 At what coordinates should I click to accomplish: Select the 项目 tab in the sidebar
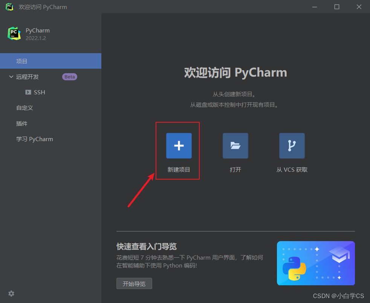pyautogui.click(x=51, y=61)
